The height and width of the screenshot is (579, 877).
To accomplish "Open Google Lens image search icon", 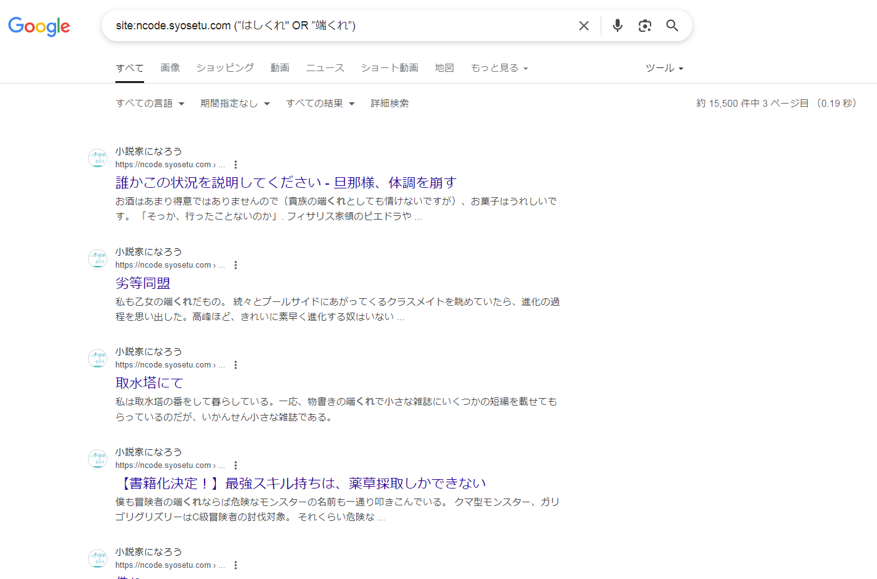I will 645,26.
